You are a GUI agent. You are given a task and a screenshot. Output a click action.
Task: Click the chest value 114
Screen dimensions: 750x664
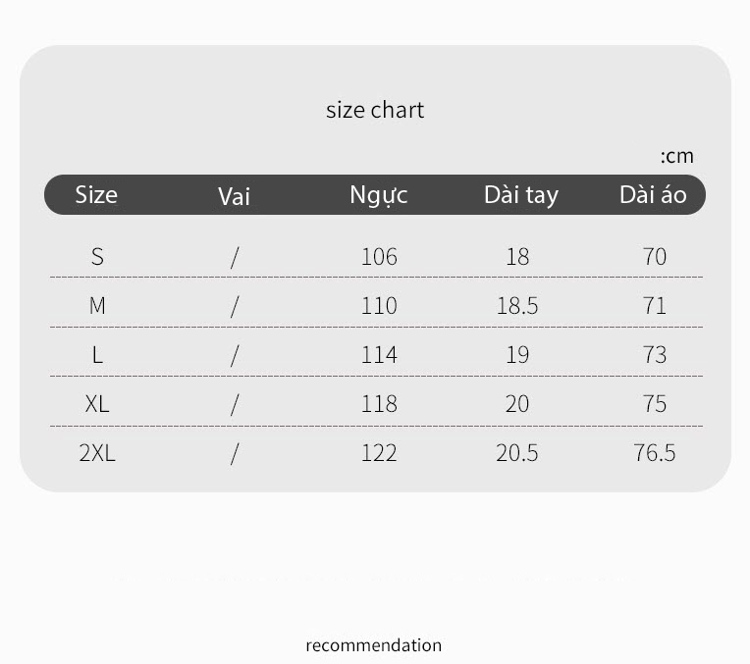(379, 355)
